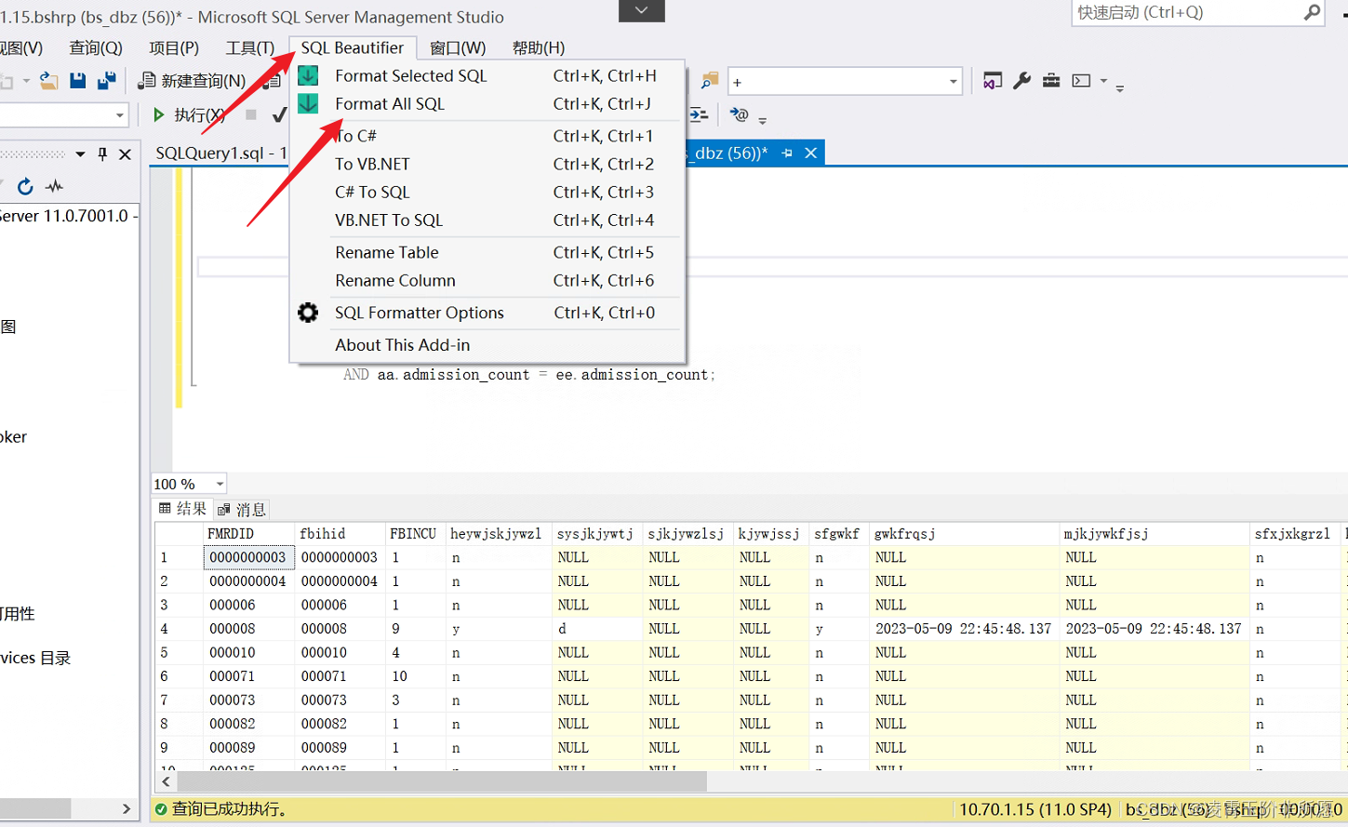Open the Properties wrench icon
The height and width of the screenshot is (827, 1348).
(1021, 81)
